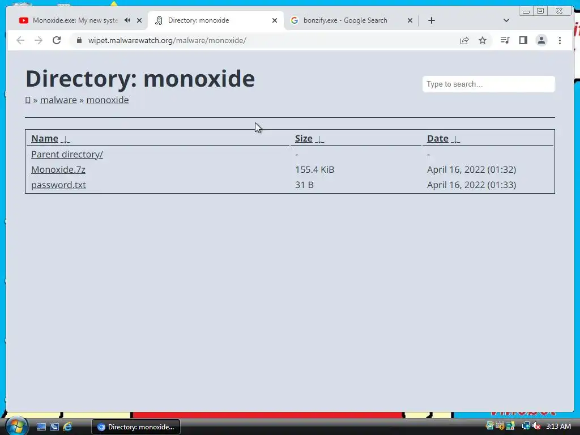Viewport: 580px width, 435px height.
Task: Click the April 16, 2022 (01:32) date
Action: [x=471, y=169]
